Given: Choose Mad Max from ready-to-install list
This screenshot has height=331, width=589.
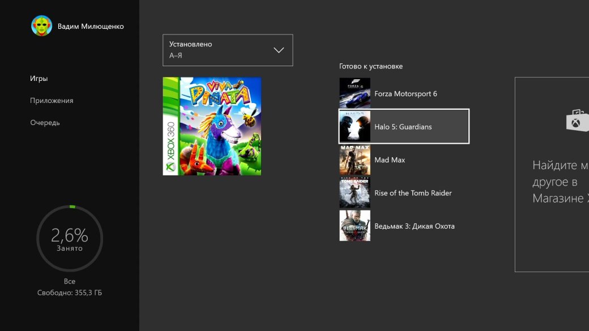Looking at the screenshot, I should pyautogui.click(x=404, y=160).
